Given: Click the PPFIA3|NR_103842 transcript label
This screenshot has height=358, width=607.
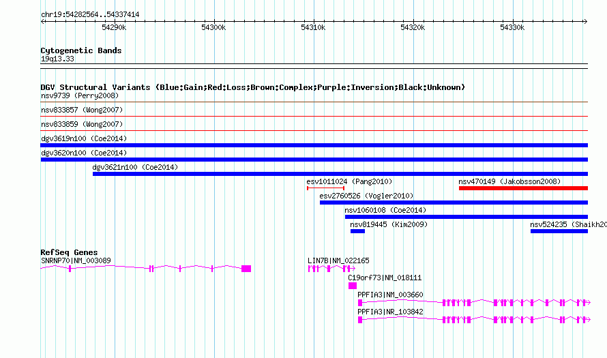Looking at the screenshot, I should (x=390, y=312).
